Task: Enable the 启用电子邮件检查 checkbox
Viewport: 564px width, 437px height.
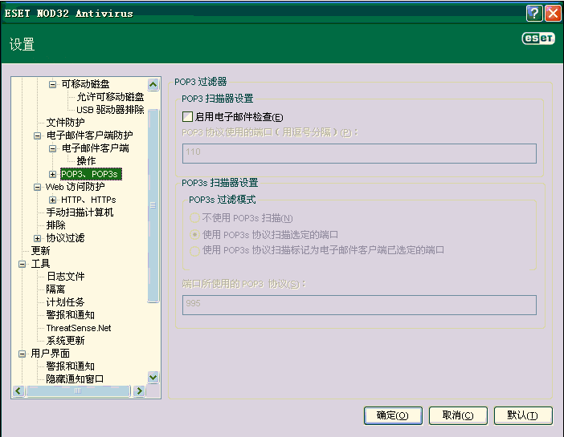Action: click(188, 117)
